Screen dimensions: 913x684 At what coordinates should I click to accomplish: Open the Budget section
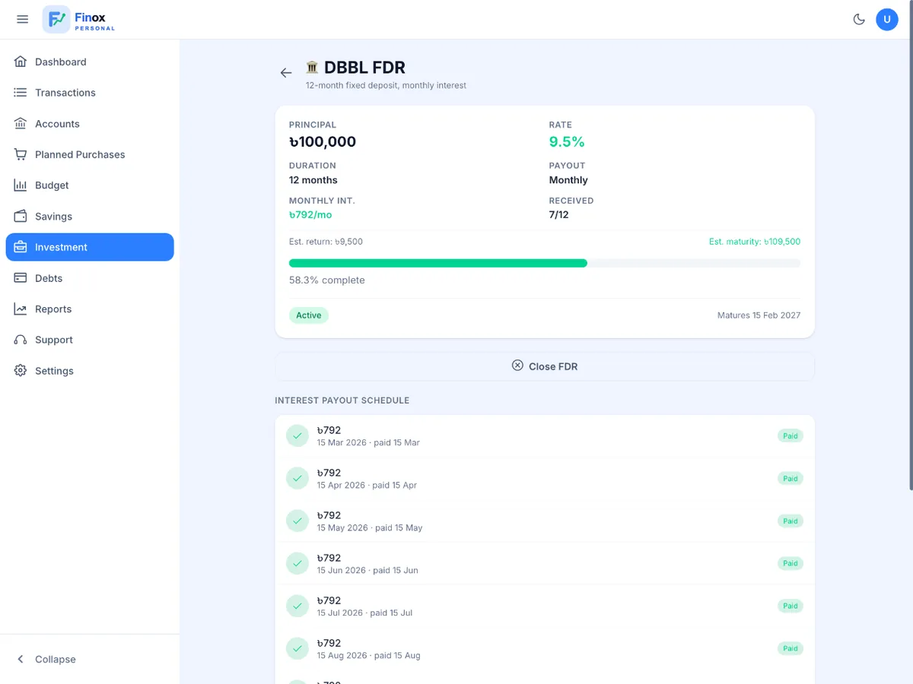click(x=90, y=185)
